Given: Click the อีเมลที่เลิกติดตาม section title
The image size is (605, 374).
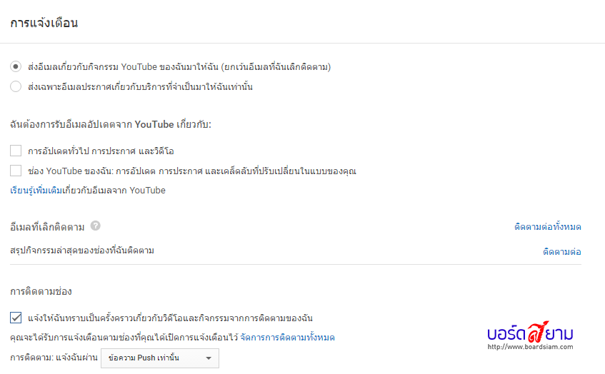Looking at the screenshot, I should pyautogui.click(x=47, y=227).
